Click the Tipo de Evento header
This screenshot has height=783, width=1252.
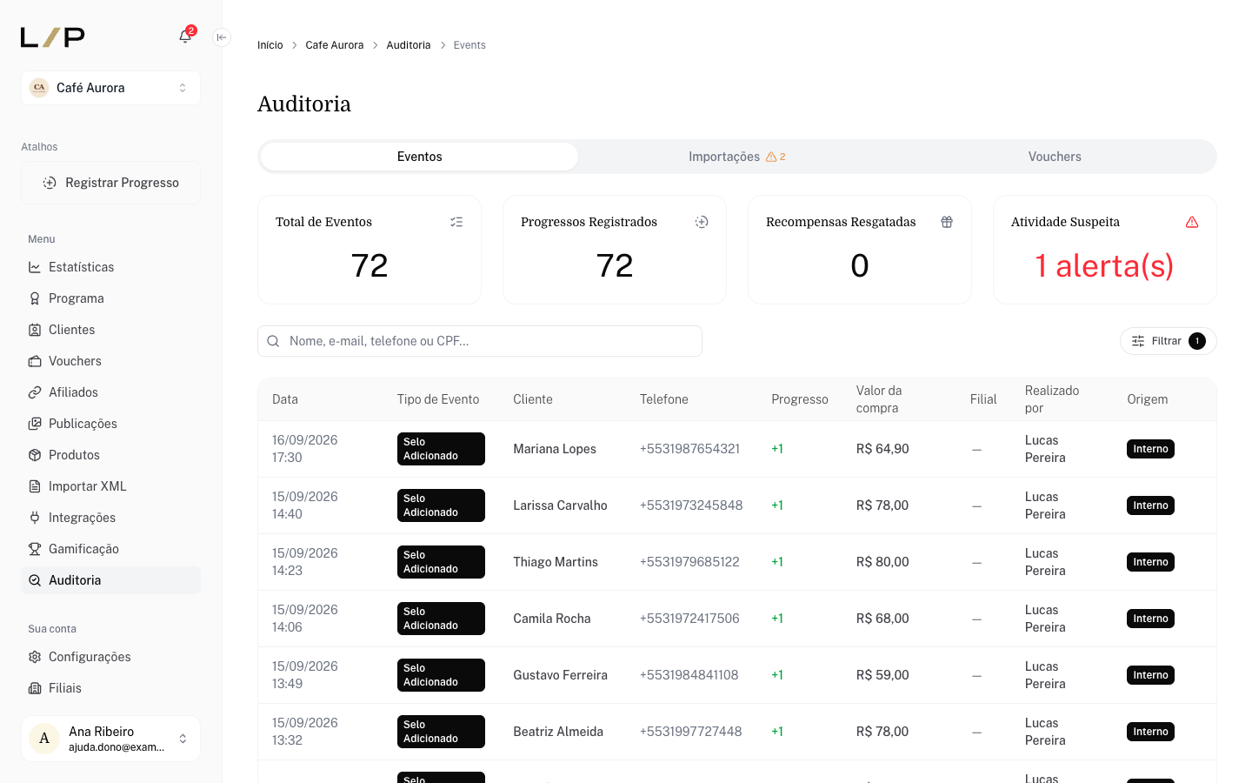pos(438,399)
